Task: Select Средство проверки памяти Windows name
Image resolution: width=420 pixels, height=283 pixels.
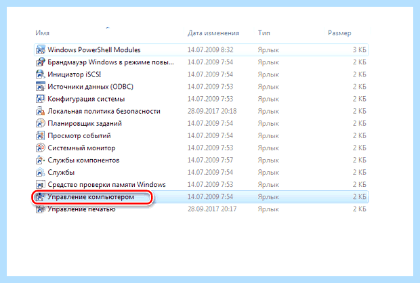Action: click(x=106, y=184)
